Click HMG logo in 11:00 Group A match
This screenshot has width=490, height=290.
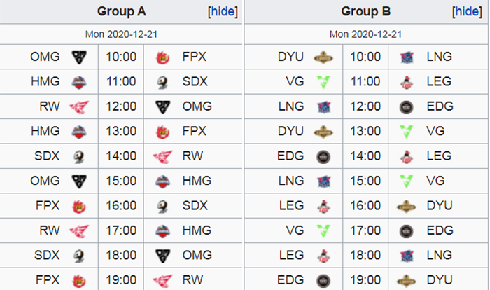coord(79,82)
